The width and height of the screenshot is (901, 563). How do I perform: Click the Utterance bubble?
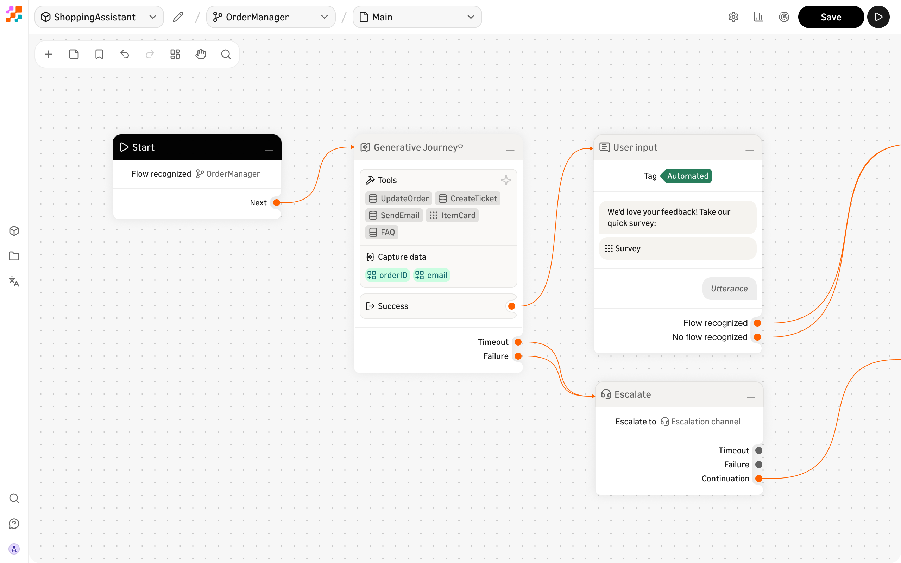(x=729, y=289)
